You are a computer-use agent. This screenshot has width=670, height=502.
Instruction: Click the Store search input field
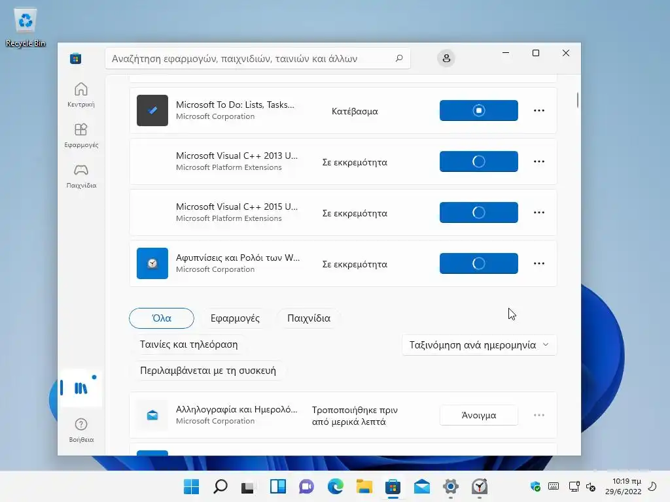pyautogui.click(x=258, y=58)
